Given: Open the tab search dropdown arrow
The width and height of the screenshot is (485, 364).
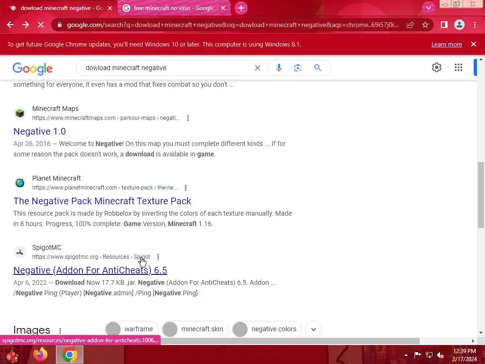Looking at the screenshot, I should click(x=428, y=8).
